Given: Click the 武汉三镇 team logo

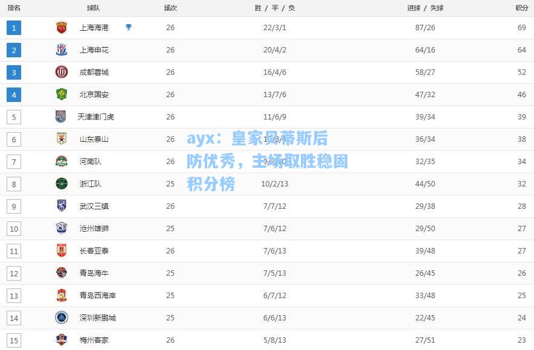Looking at the screenshot, I should (x=62, y=206).
